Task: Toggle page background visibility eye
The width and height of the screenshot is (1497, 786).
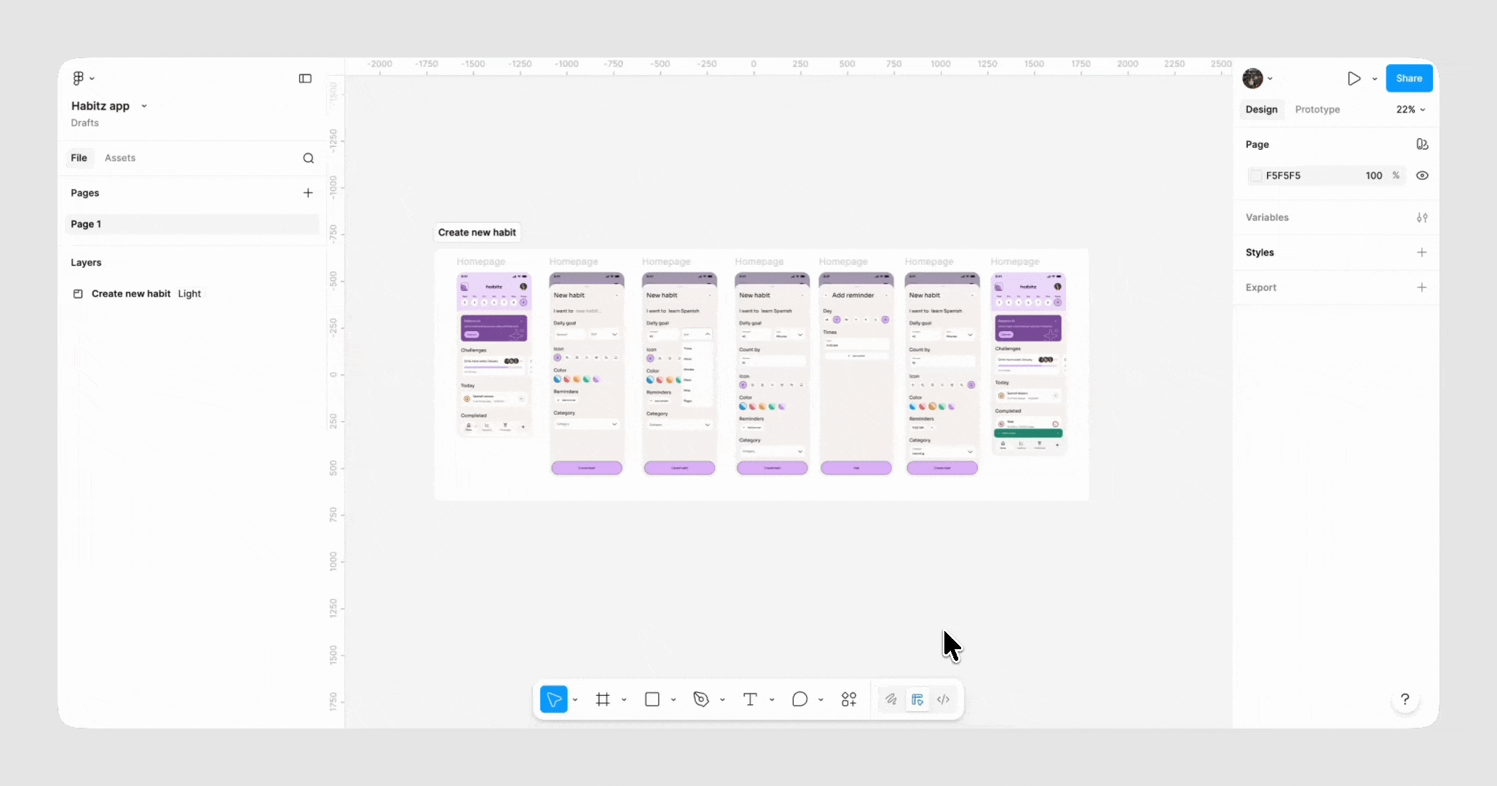Action: coord(1422,175)
